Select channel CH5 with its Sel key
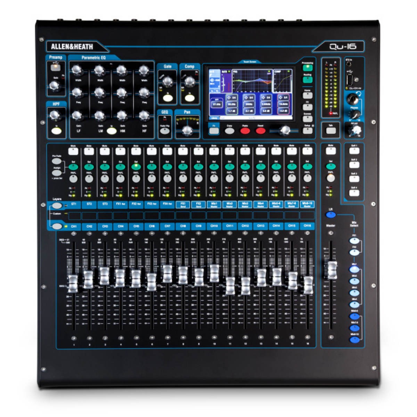 point(136,167)
